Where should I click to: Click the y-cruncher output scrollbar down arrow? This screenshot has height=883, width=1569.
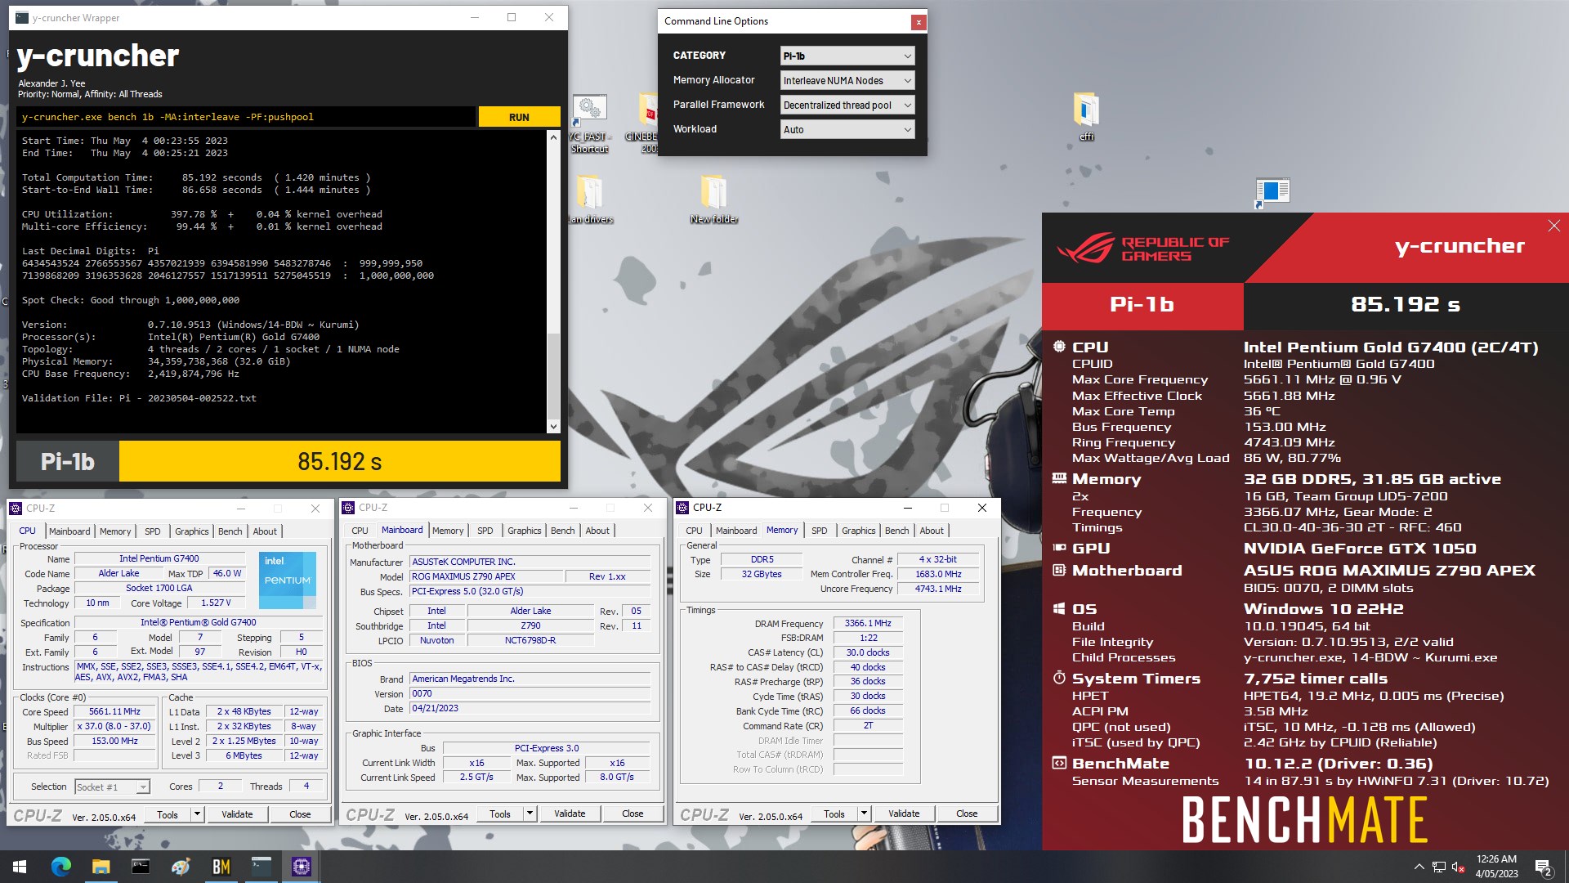pyautogui.click(x=553, y=426)
